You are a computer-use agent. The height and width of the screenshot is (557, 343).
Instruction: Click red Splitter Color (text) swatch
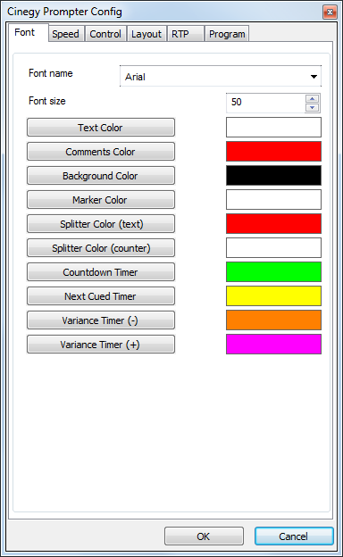pos(273,224)
